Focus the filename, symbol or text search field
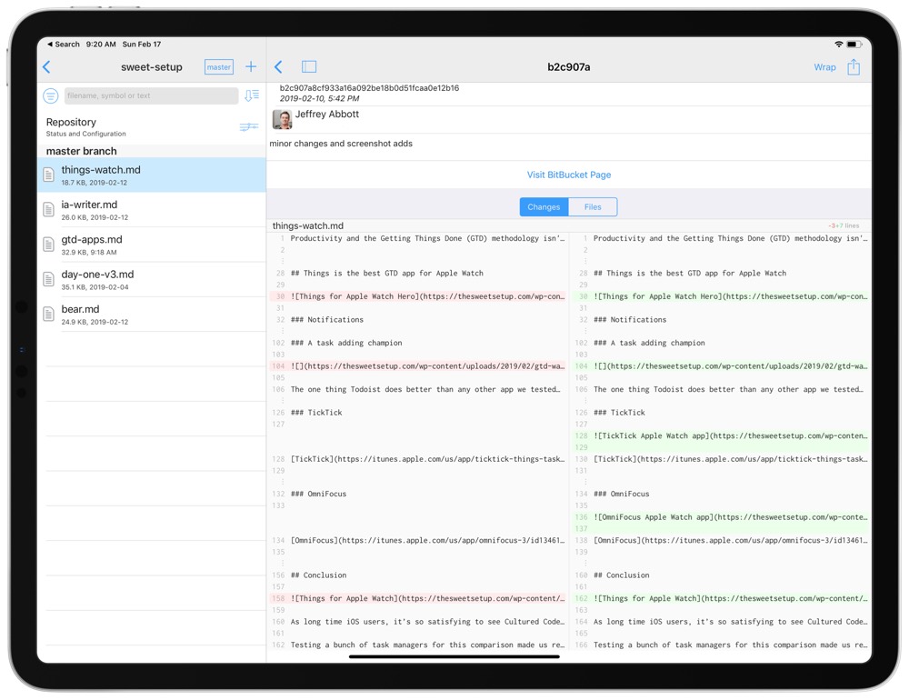 click(x=151, y=95)
